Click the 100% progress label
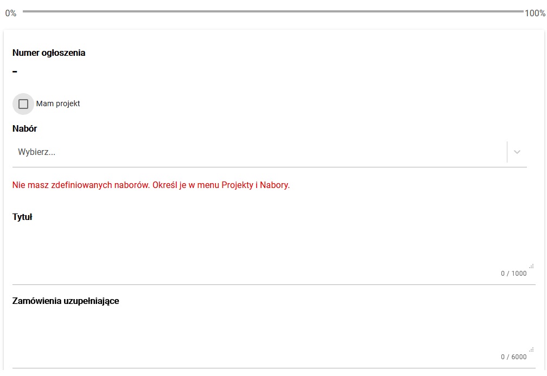 [535, 14]
